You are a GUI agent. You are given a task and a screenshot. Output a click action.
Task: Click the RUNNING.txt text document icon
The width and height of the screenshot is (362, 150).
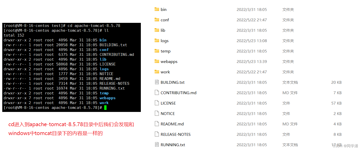[157, 144]
